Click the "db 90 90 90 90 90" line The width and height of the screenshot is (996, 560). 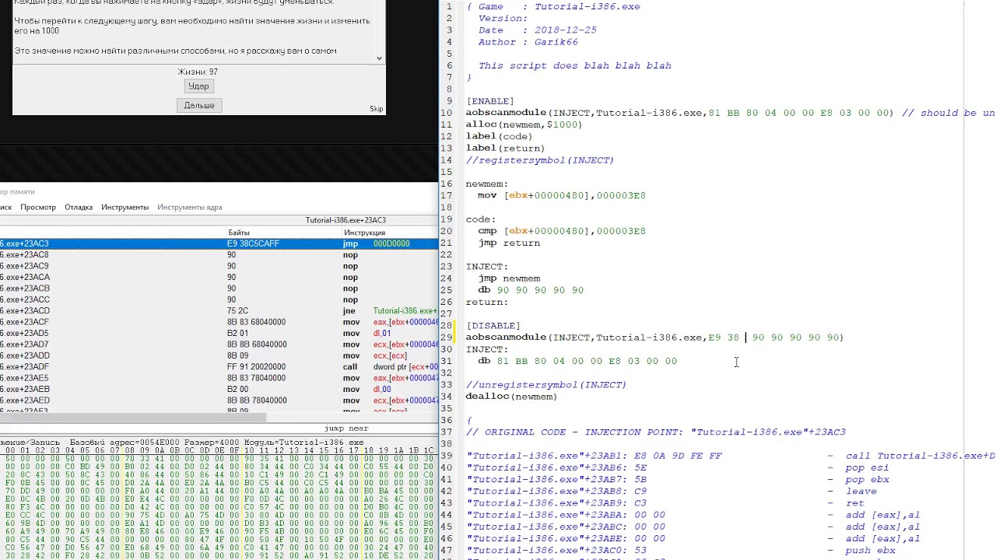(x=531, y=290)
